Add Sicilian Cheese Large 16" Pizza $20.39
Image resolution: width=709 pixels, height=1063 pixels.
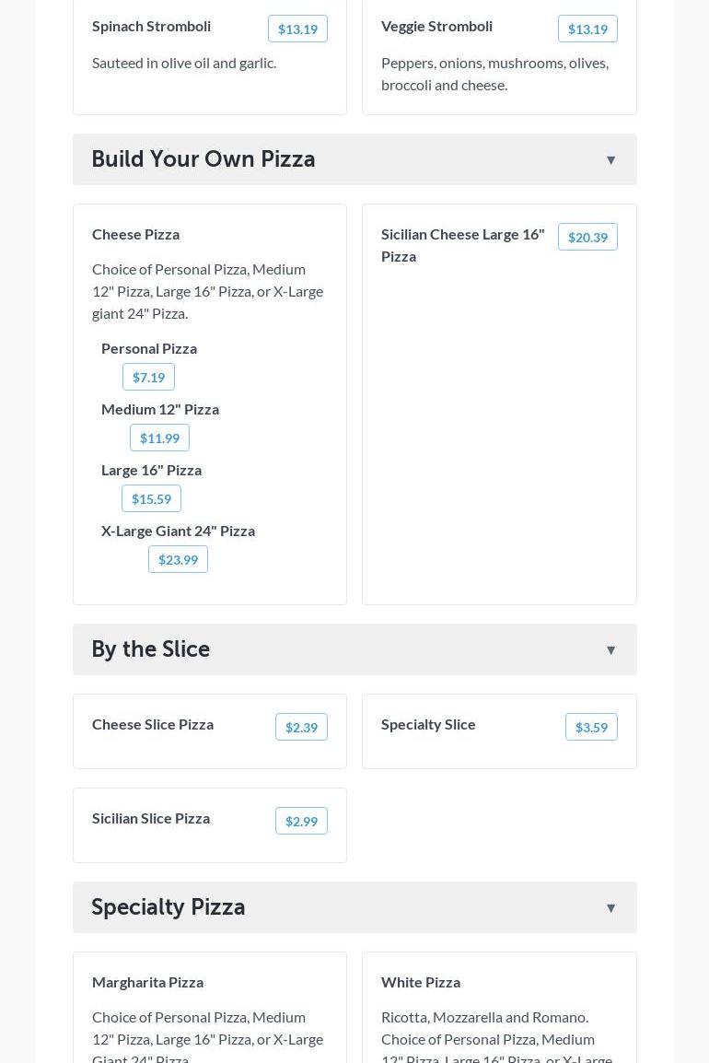point(587,238)
